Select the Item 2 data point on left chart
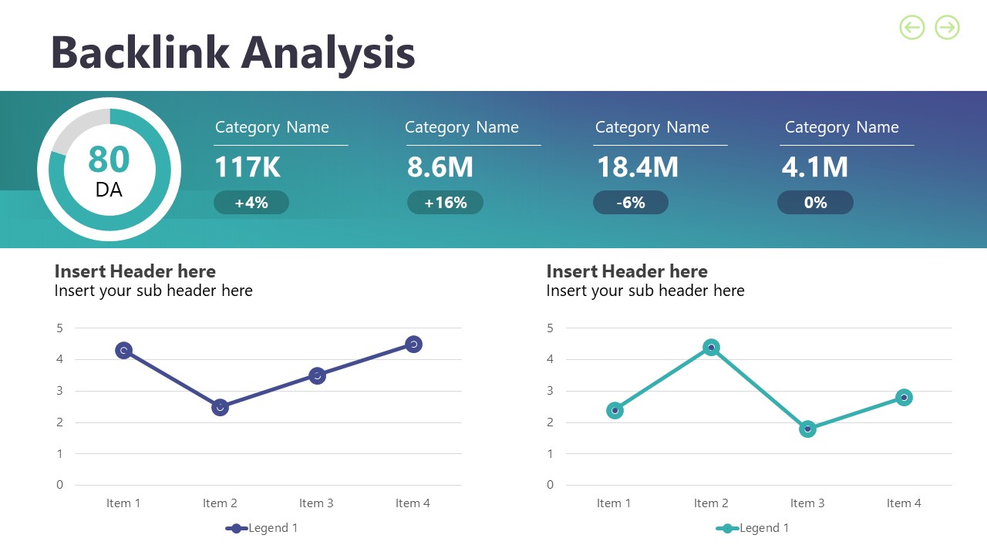 click(220, 406)
